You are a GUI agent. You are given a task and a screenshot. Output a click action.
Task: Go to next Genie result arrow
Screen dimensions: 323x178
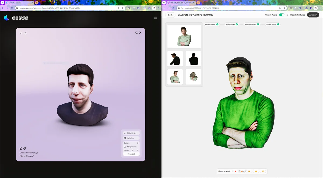point(26,33)
